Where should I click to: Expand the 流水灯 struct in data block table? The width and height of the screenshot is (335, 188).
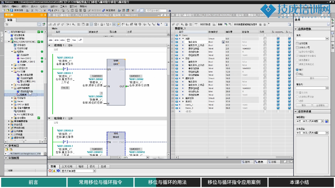tap(183, 102)
